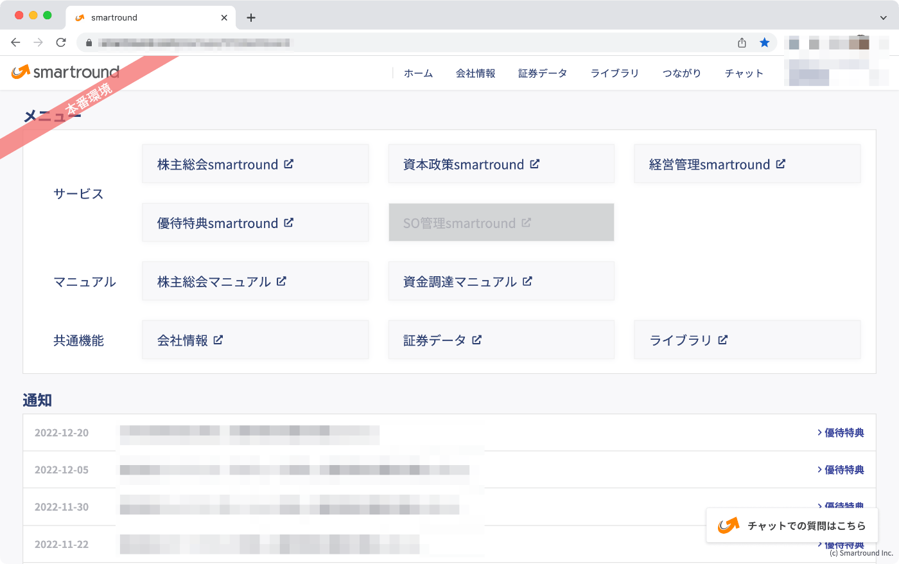Open 資本政策smartround service
The width and height of the screenshot is (899, 564).
[x=502, y=164]
